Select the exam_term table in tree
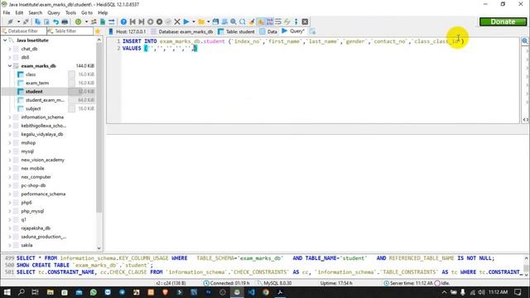 [x=37, y=83]
